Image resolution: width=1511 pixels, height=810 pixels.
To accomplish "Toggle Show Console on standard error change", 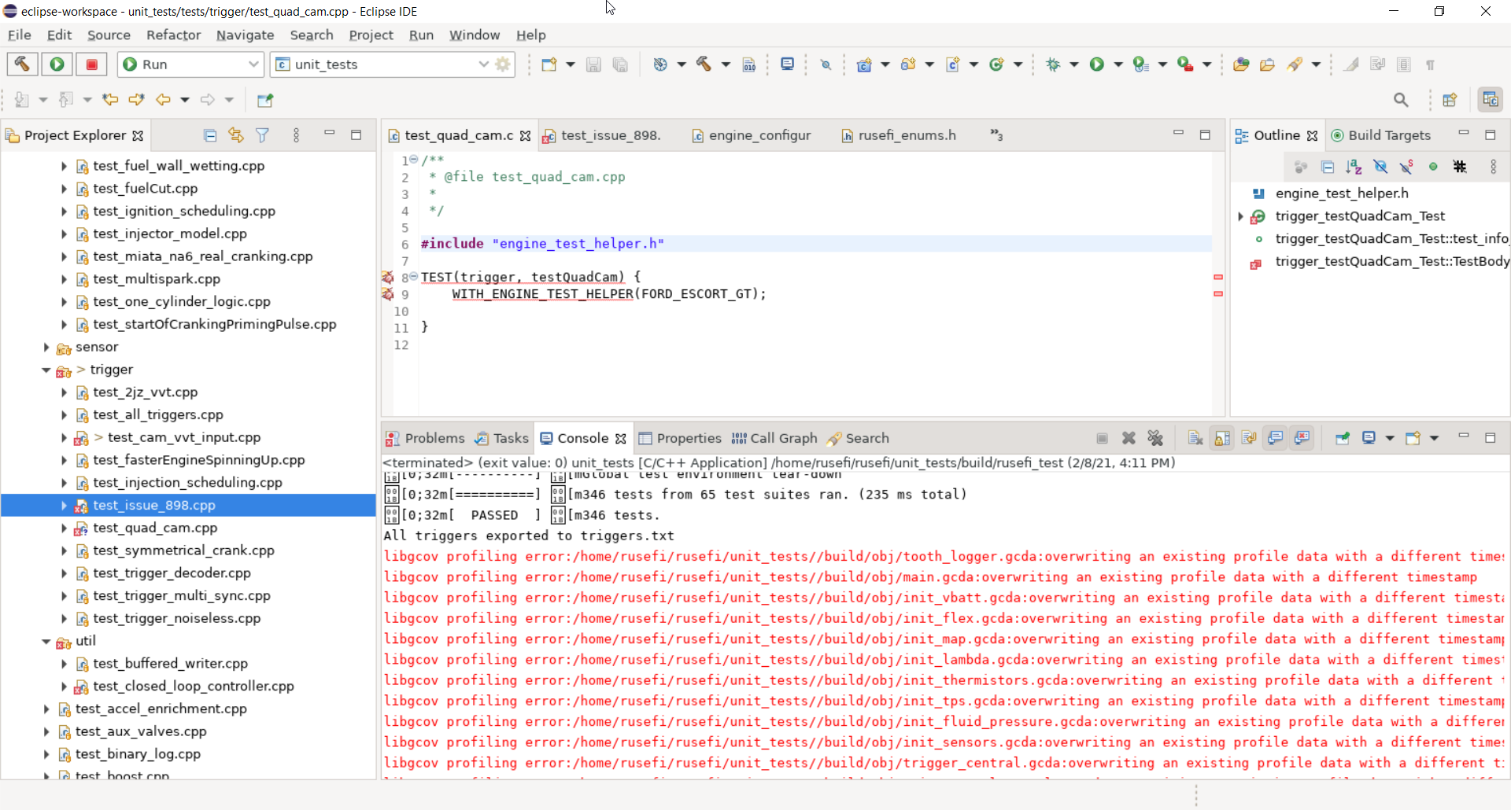I will (x=1302, y=438).
